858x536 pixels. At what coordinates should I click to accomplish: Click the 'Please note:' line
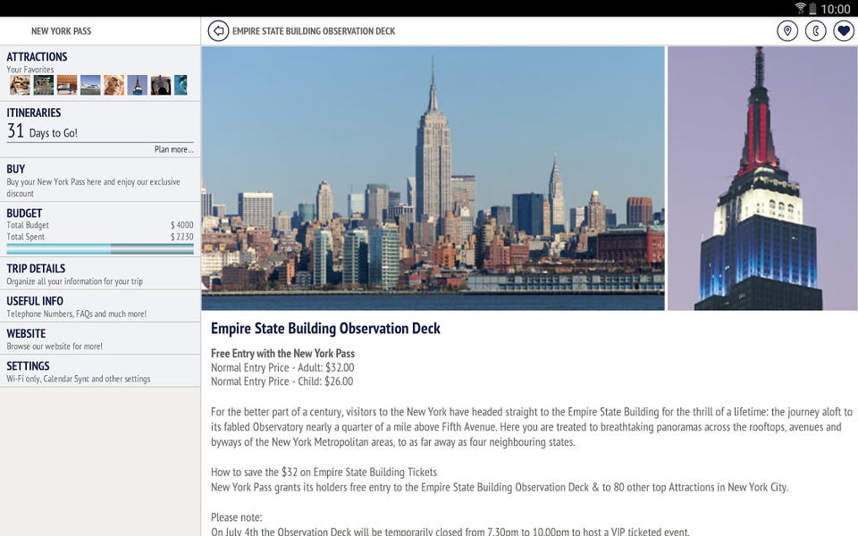(x=236, y=517)
